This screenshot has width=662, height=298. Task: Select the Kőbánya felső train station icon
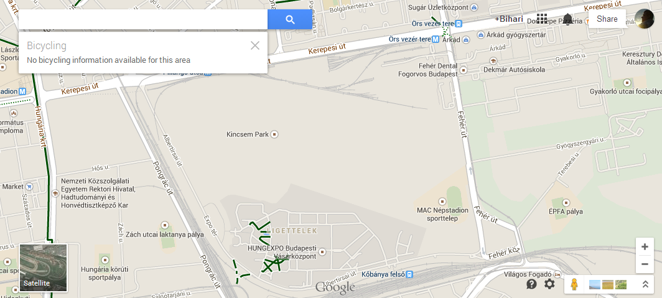(x=409, y=274)
